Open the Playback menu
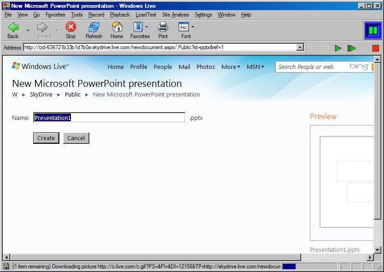Viewport: 384px width, 272px height. point(120,15)
